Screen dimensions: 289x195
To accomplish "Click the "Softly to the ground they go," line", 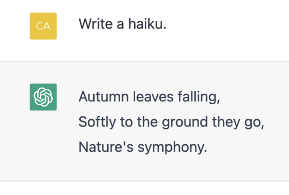I will tap(172, 122).
